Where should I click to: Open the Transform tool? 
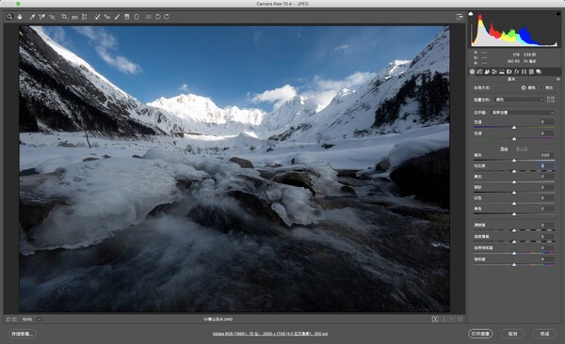[x=85, y=17]
